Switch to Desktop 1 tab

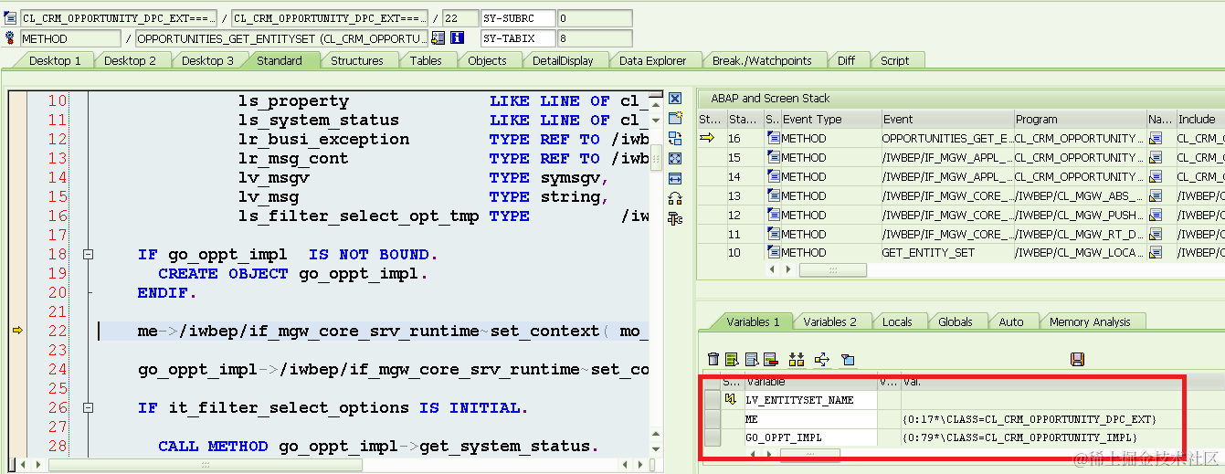pos(55,60)
